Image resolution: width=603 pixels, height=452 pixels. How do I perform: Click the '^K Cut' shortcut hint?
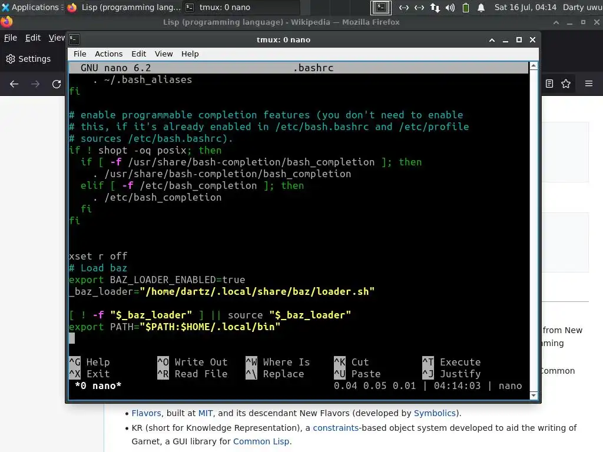tap(352, 362)
